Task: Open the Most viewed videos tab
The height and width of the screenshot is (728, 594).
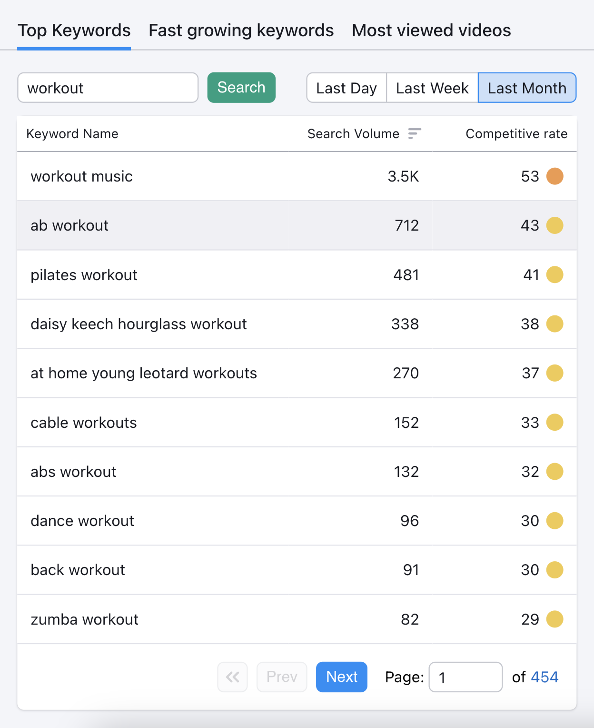Action: click(x=431, y=30)
